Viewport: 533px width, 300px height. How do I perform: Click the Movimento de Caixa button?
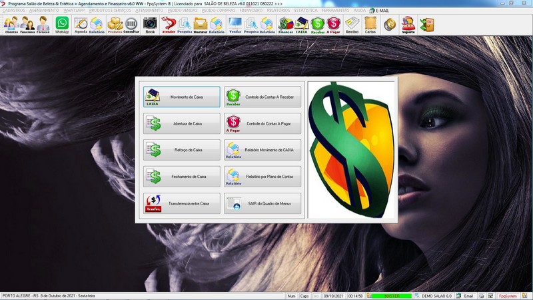[x=181, y=97]
